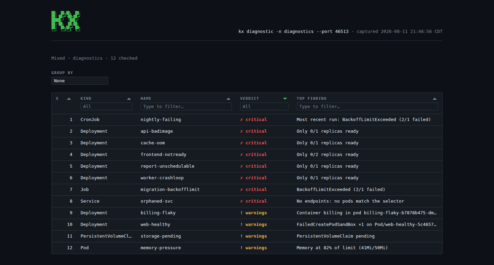
Task: Click critical verdict of orphaned-svc
Action: (x=254, y=201)
